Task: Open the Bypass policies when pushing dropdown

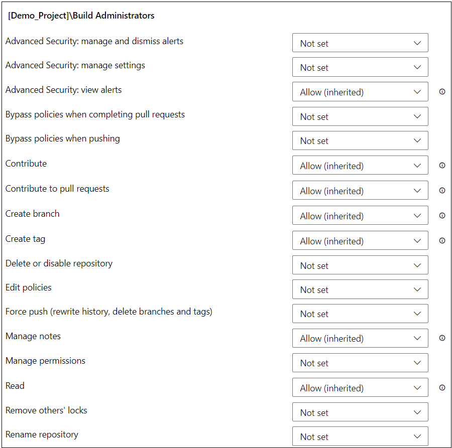Action: coord(360,140)
